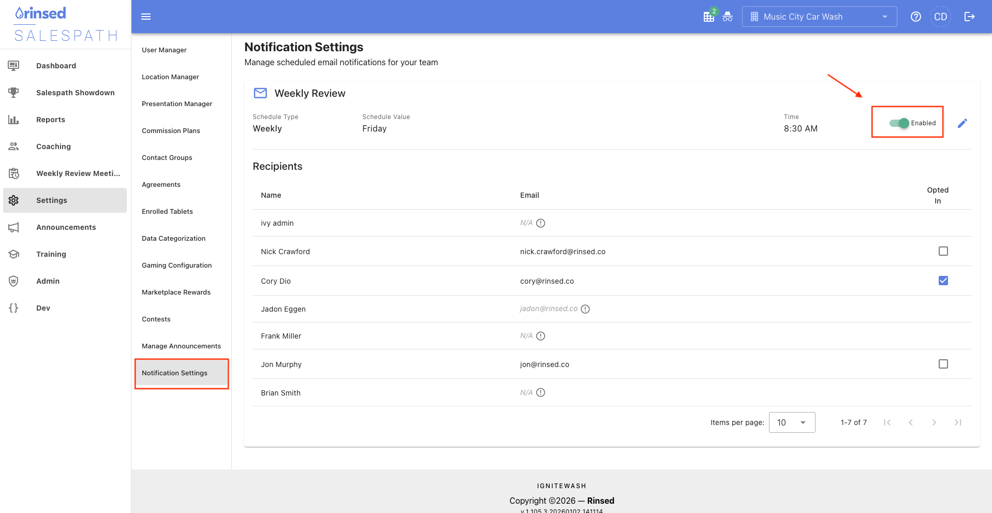Click the calendar grid icon with badge 2
The image size is (992, 513).
click(x=709, y=16)
